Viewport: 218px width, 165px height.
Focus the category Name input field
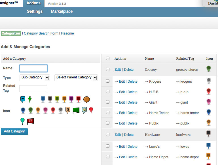coord(33,68)
